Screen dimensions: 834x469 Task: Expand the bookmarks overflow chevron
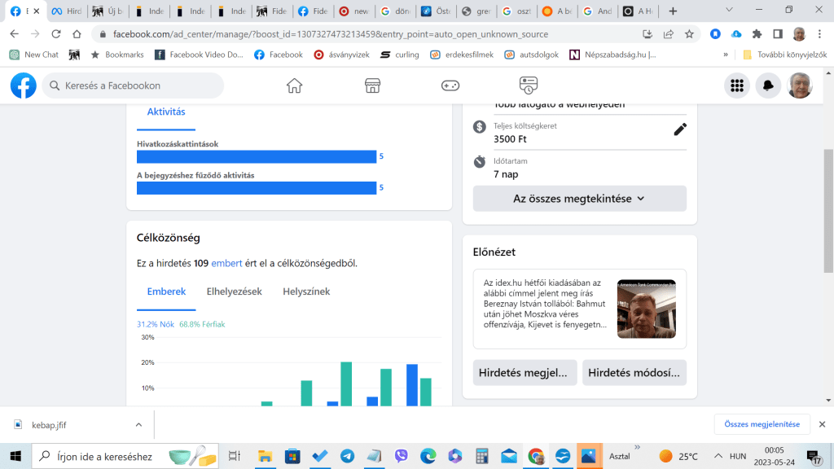726,55
